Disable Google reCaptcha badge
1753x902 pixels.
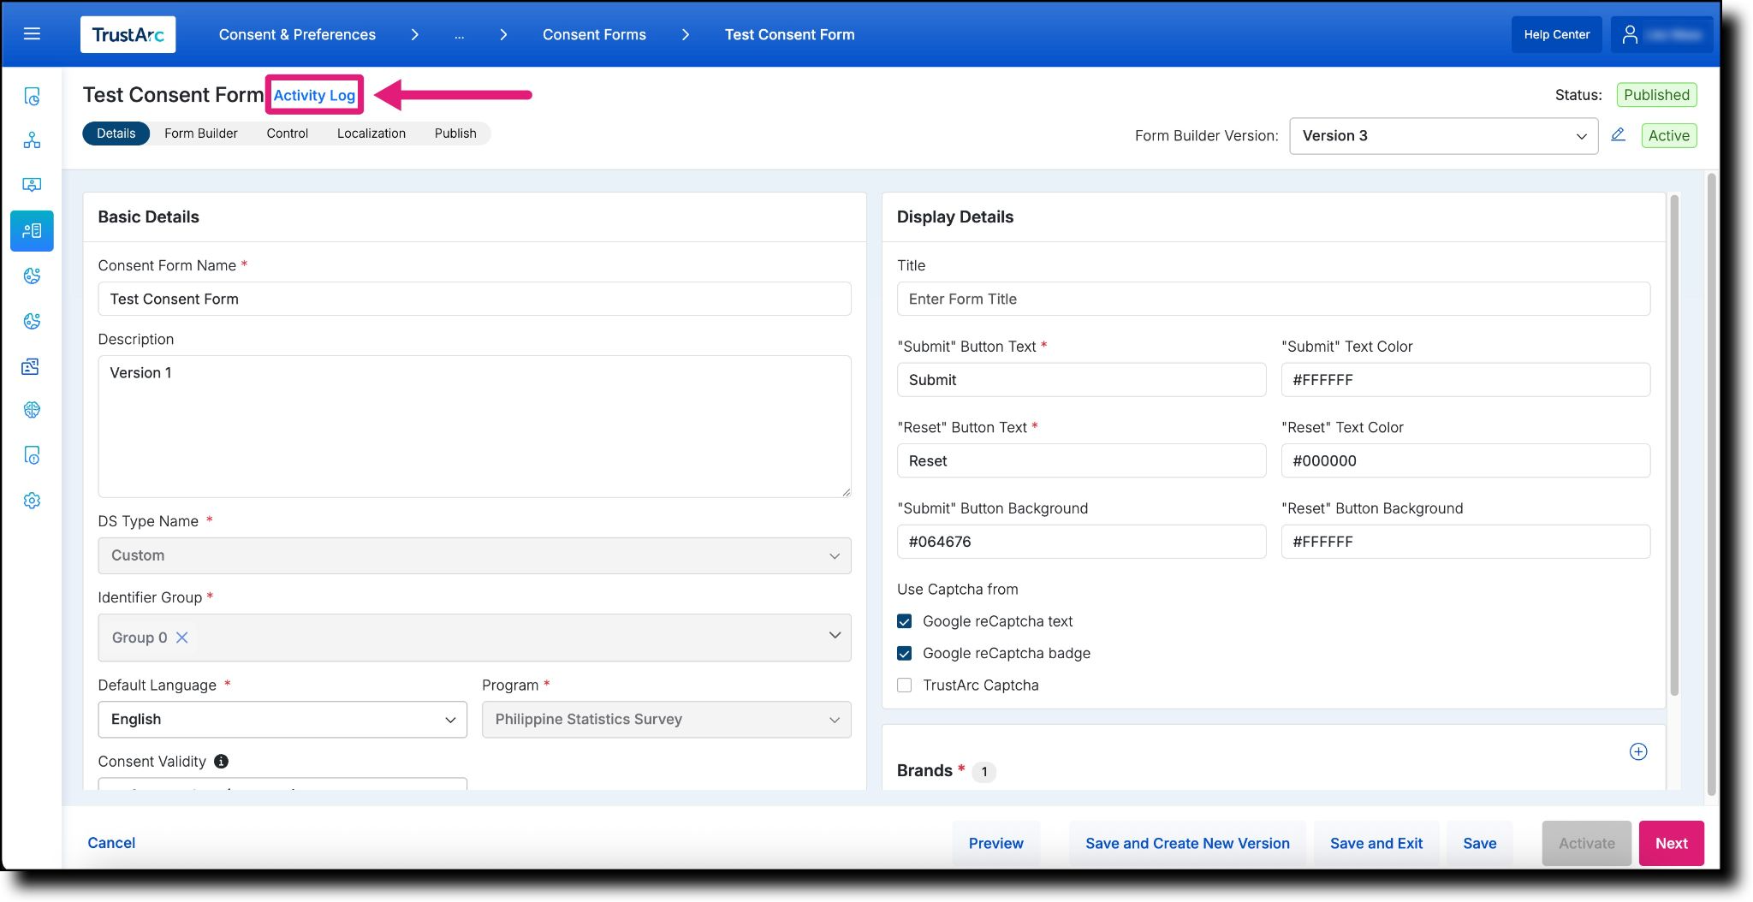click(x=904, y=653)
